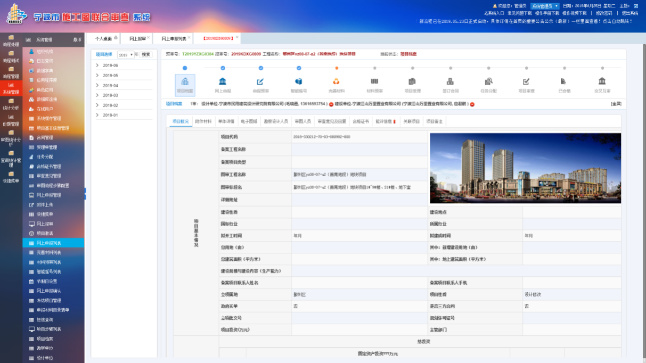
Task: Open 统计分析 folder in left bar
Action: (11, 103)
